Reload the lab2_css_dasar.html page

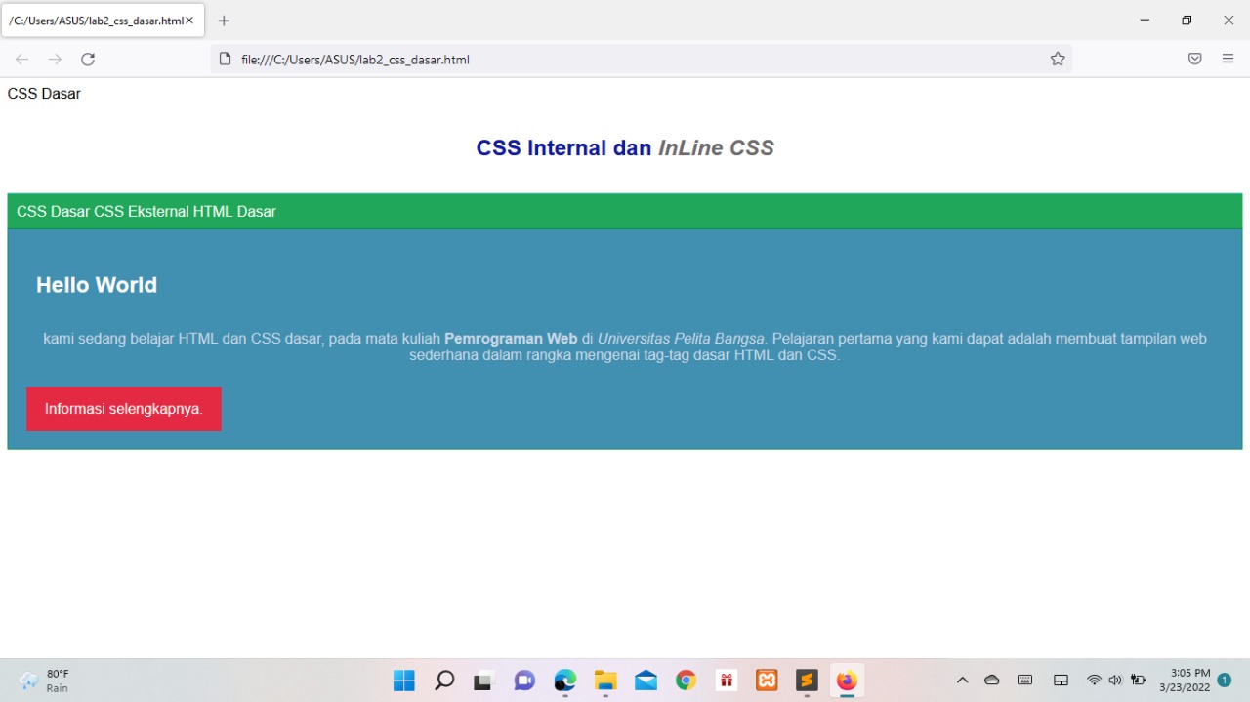[x=88, y=59]
